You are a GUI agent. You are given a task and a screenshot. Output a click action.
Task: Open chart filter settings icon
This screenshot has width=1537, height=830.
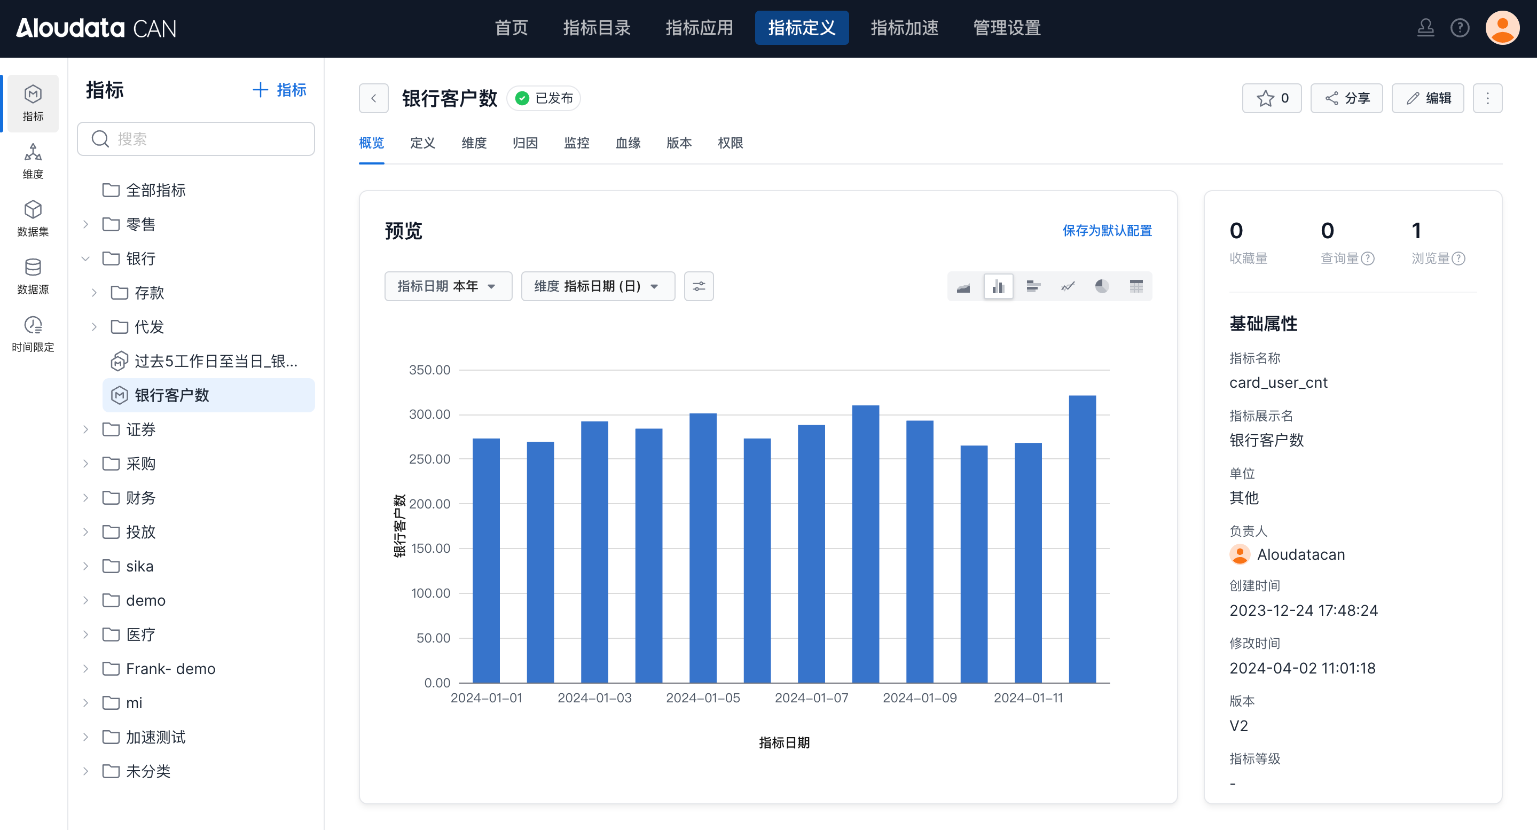pos(699,287)
